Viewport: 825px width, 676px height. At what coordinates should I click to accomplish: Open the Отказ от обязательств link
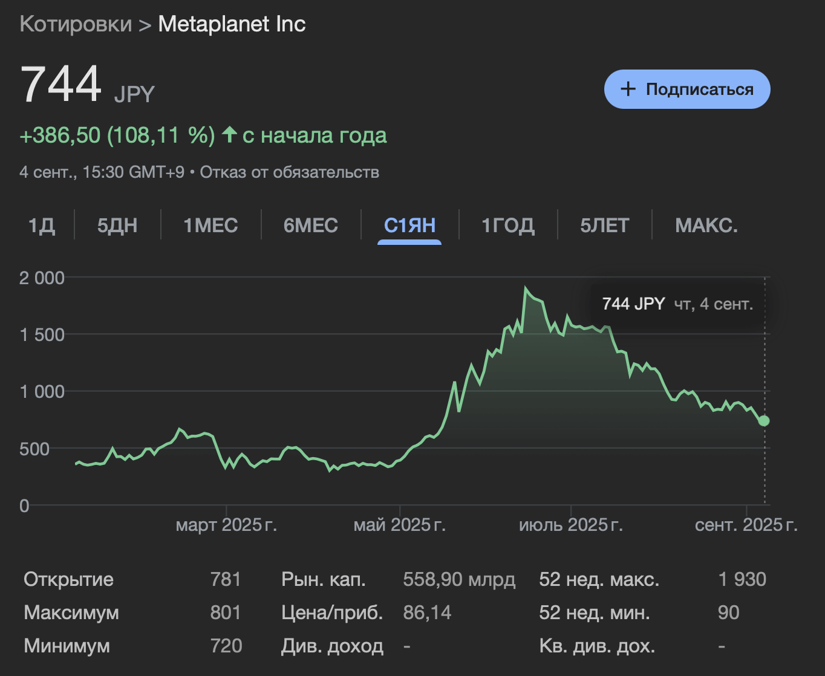[x=290, y=172]
